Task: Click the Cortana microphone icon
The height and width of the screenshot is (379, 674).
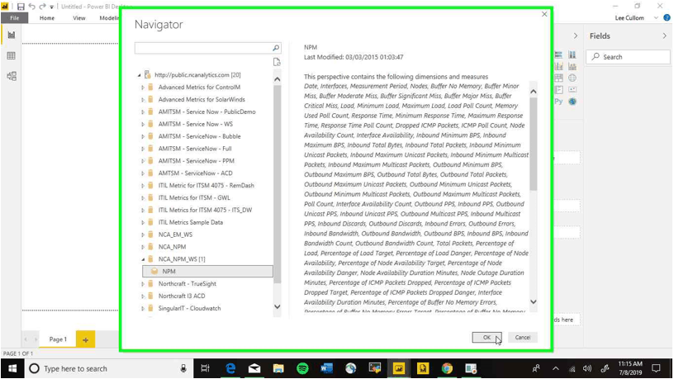Action: coord(183,369)
